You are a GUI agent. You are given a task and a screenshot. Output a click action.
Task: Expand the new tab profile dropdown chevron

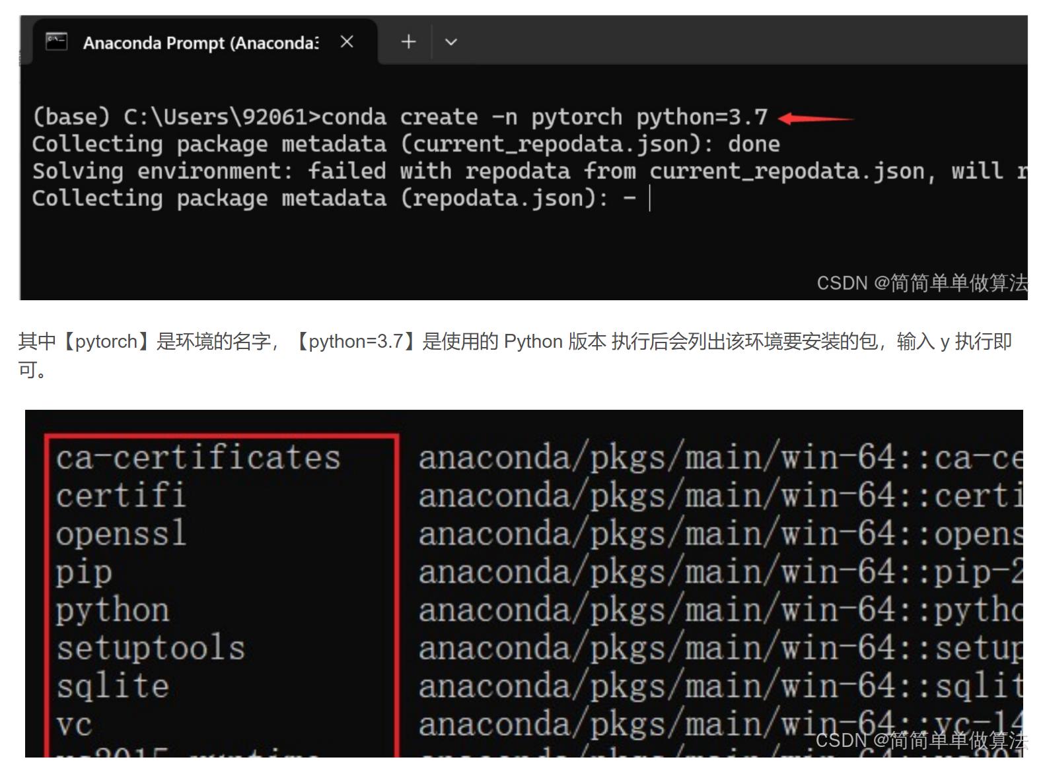click(451, 42)
